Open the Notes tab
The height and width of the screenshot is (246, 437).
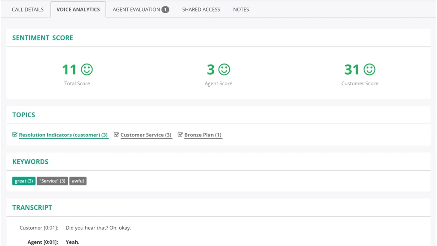[x=241, y=9]
